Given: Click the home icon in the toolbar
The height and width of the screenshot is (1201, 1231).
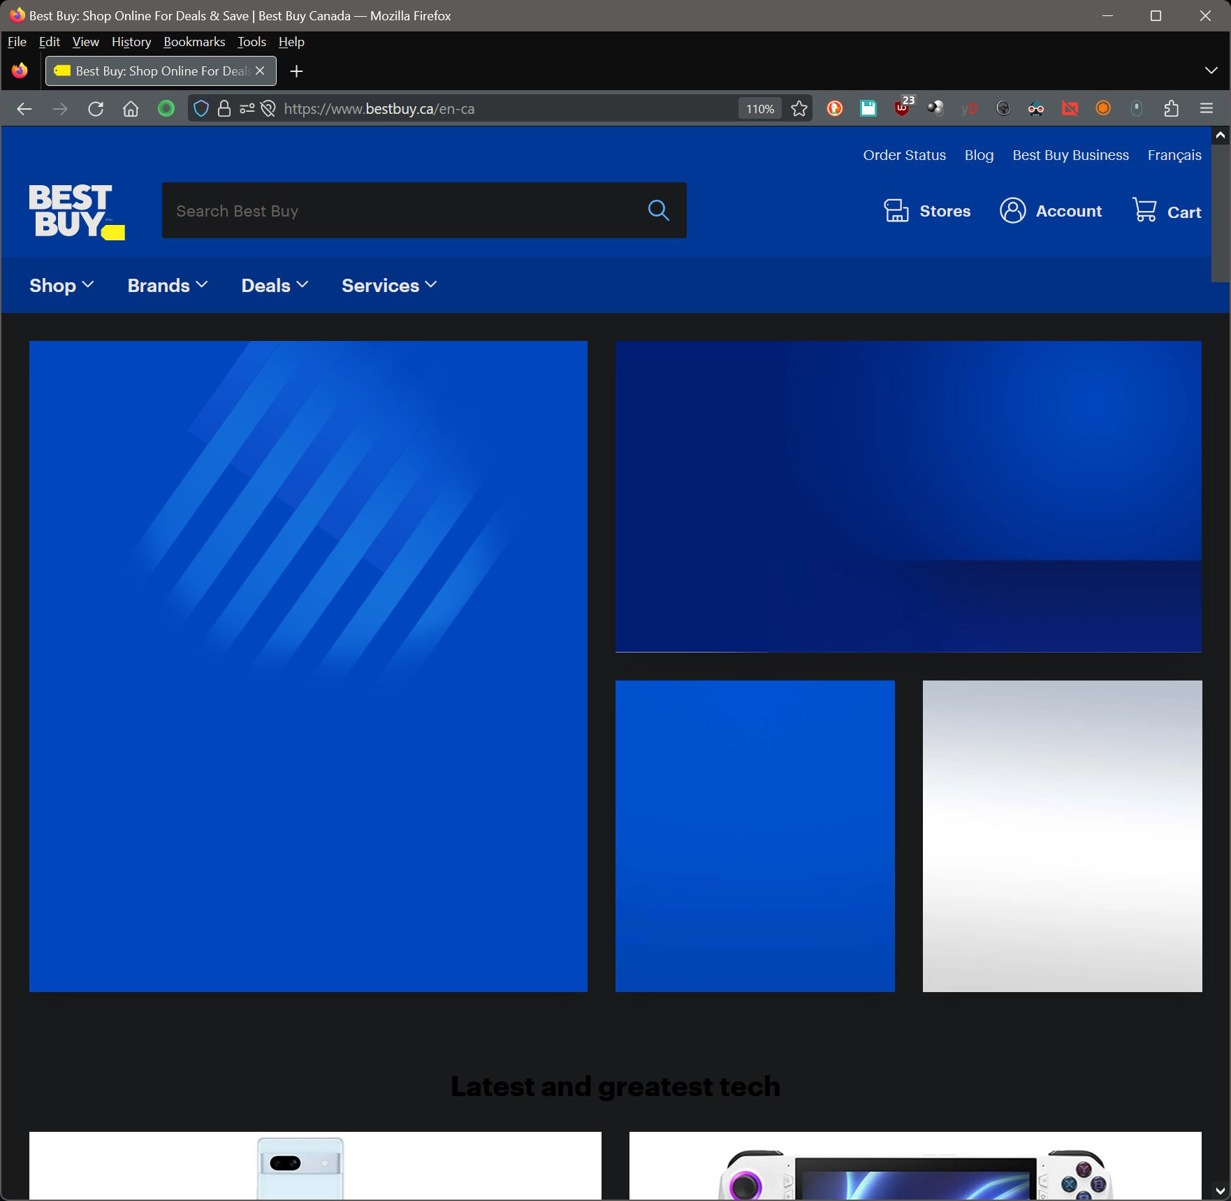Looking at the screenshot, I should click(131, 109).
